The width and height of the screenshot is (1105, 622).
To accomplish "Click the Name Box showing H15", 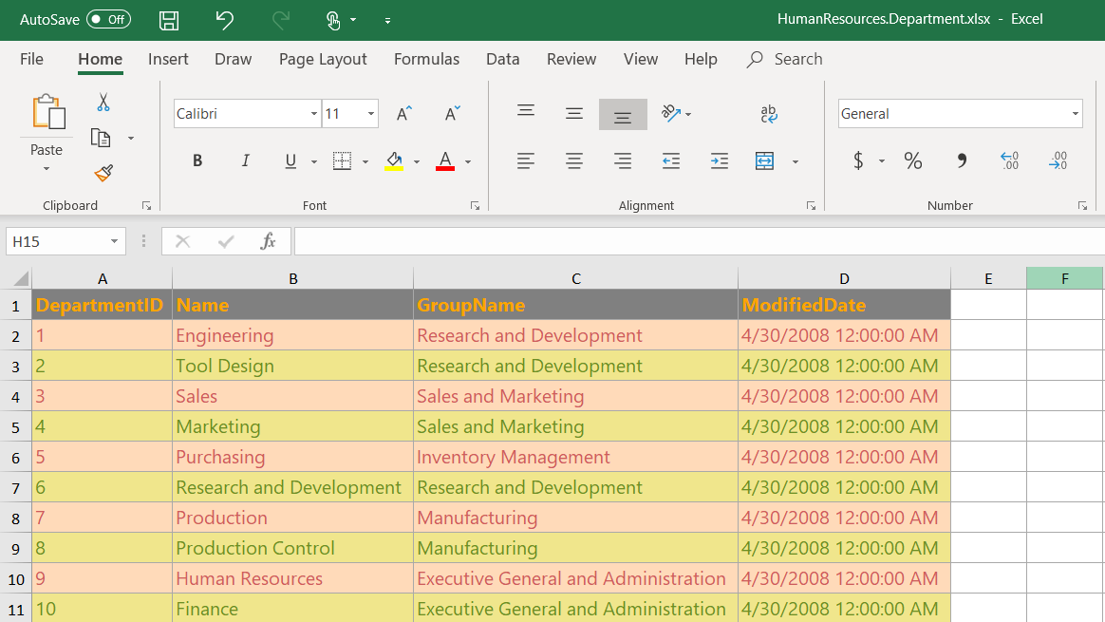I will [65, 242].
